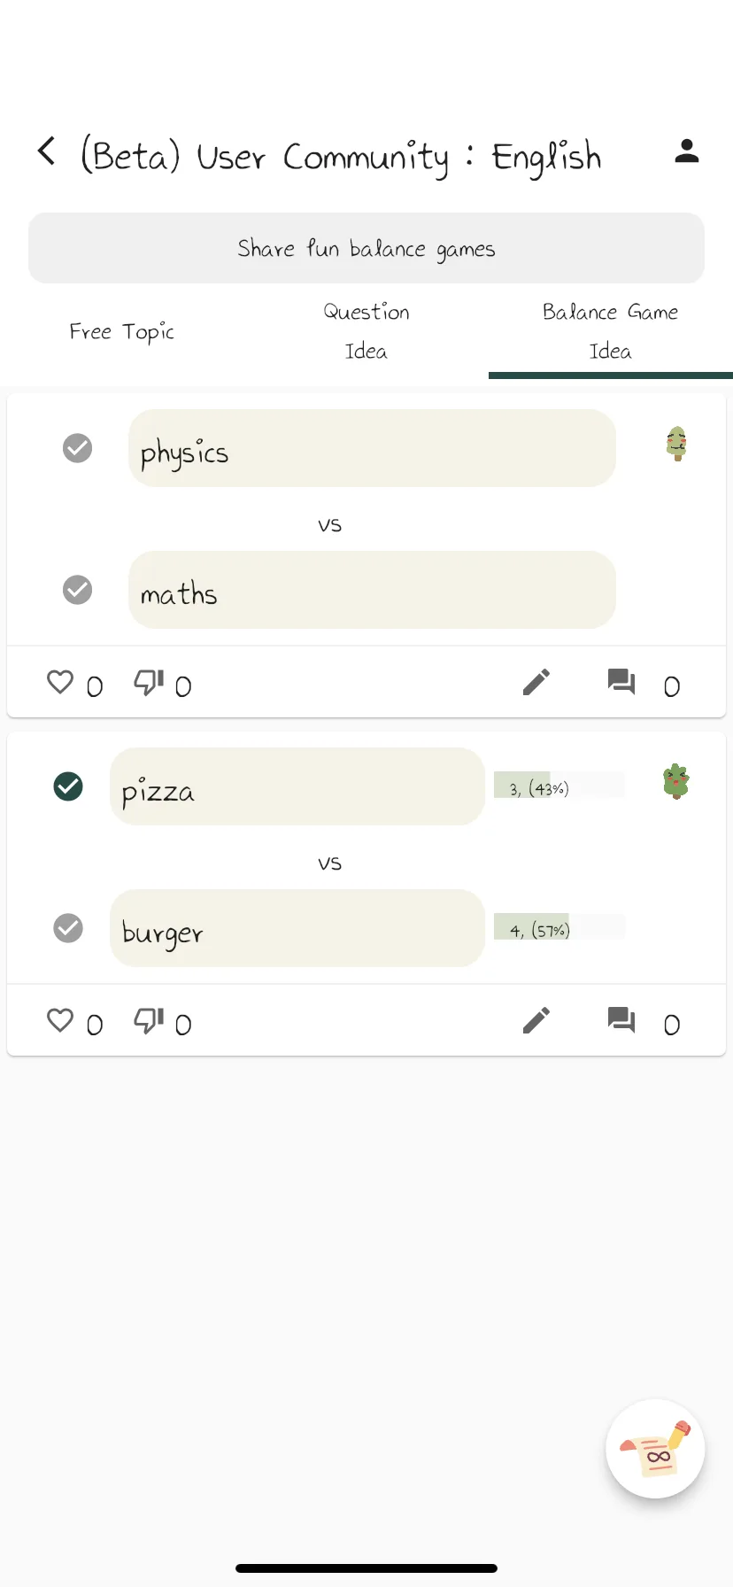
Task: Uncheck the selected pizza option
Action: pos(68,786)
